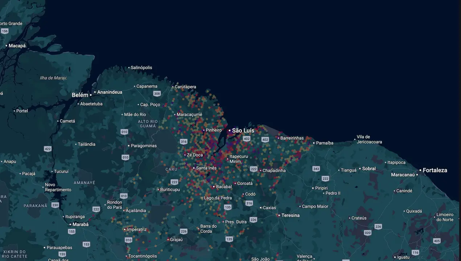Select the 422 highway shield
The height and width of the screenshot is (261, 461).
48,149
